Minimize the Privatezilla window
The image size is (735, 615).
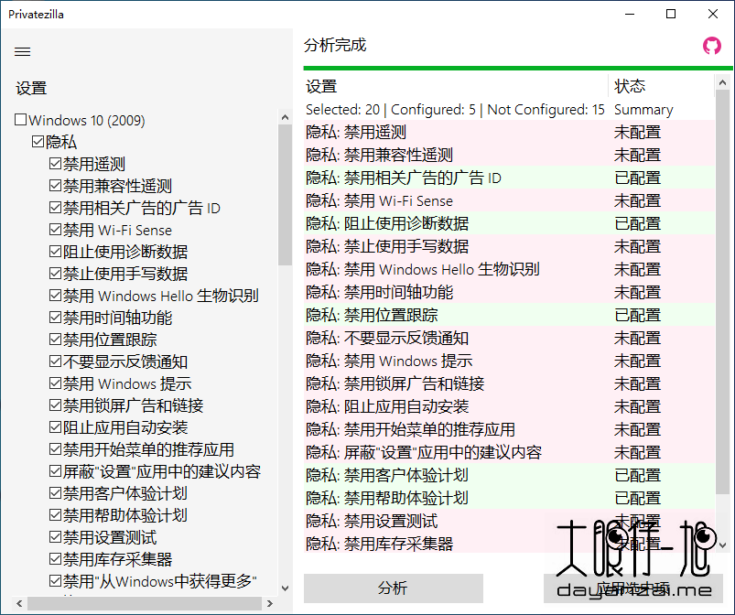[x=630, y=14]
